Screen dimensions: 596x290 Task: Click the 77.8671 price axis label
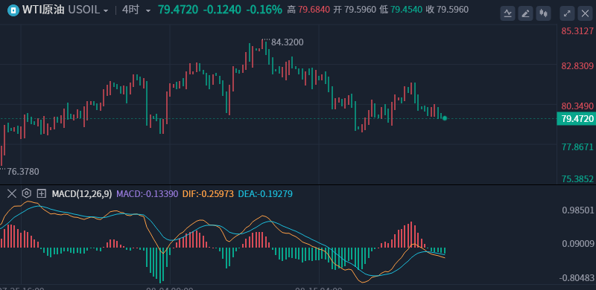pyautogui.click(x=578, y=146)
